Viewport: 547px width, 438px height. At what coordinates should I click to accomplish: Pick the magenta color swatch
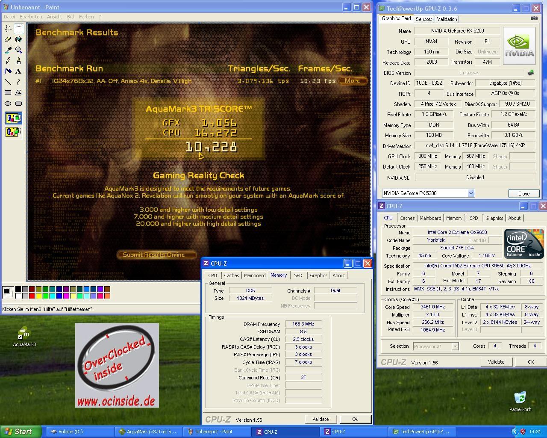coord(66,296)
